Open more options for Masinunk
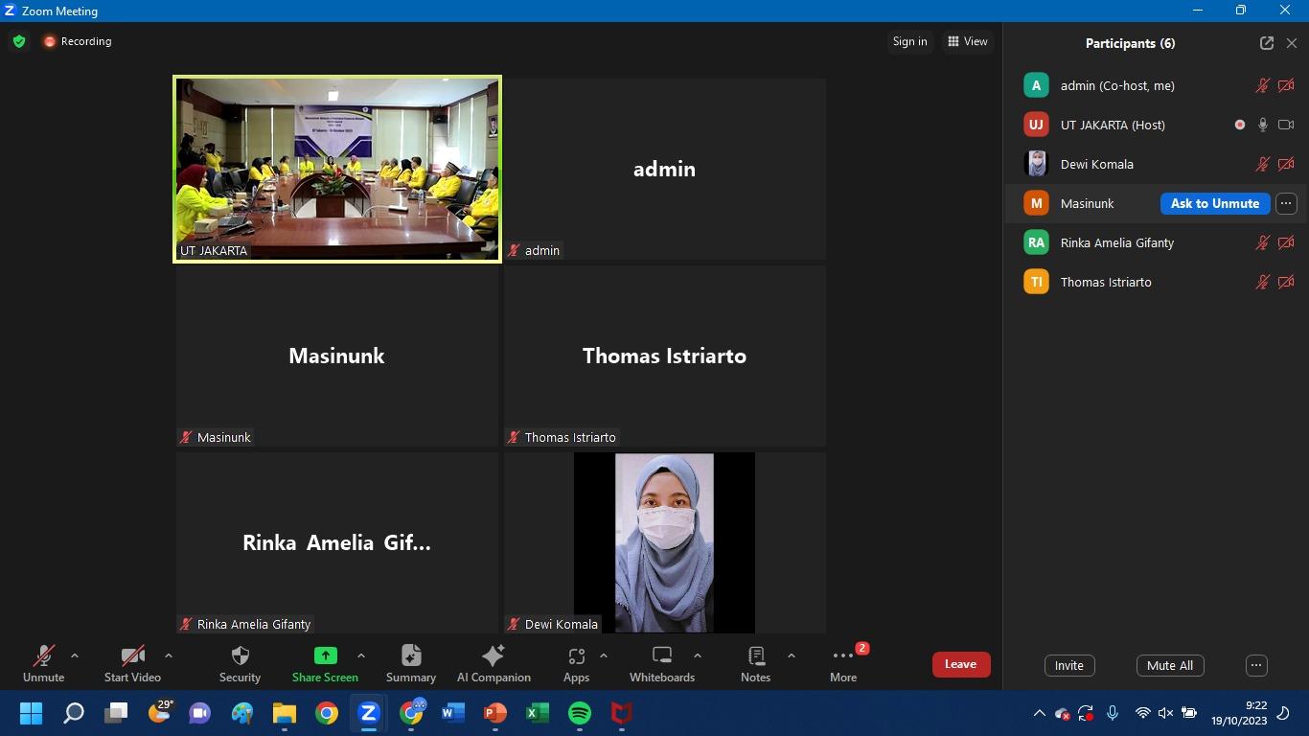The width and height of the screenshot is (1309, 736). coord(1286,203)
